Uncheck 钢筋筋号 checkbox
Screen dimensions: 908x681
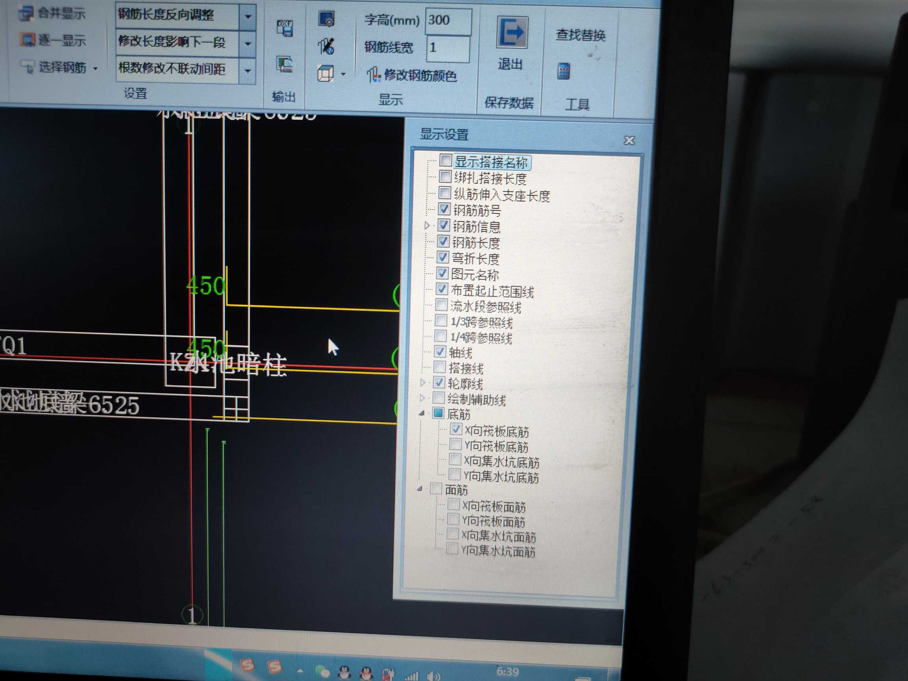[x=444, y=209]
